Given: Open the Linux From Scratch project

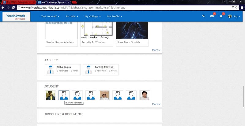Looking at the screenshot, I should [128, 42].
